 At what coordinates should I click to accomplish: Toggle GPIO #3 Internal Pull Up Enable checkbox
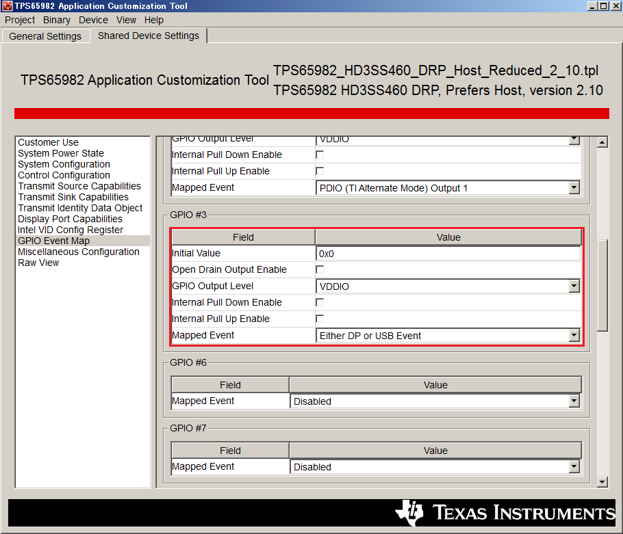tap(320, 319)
